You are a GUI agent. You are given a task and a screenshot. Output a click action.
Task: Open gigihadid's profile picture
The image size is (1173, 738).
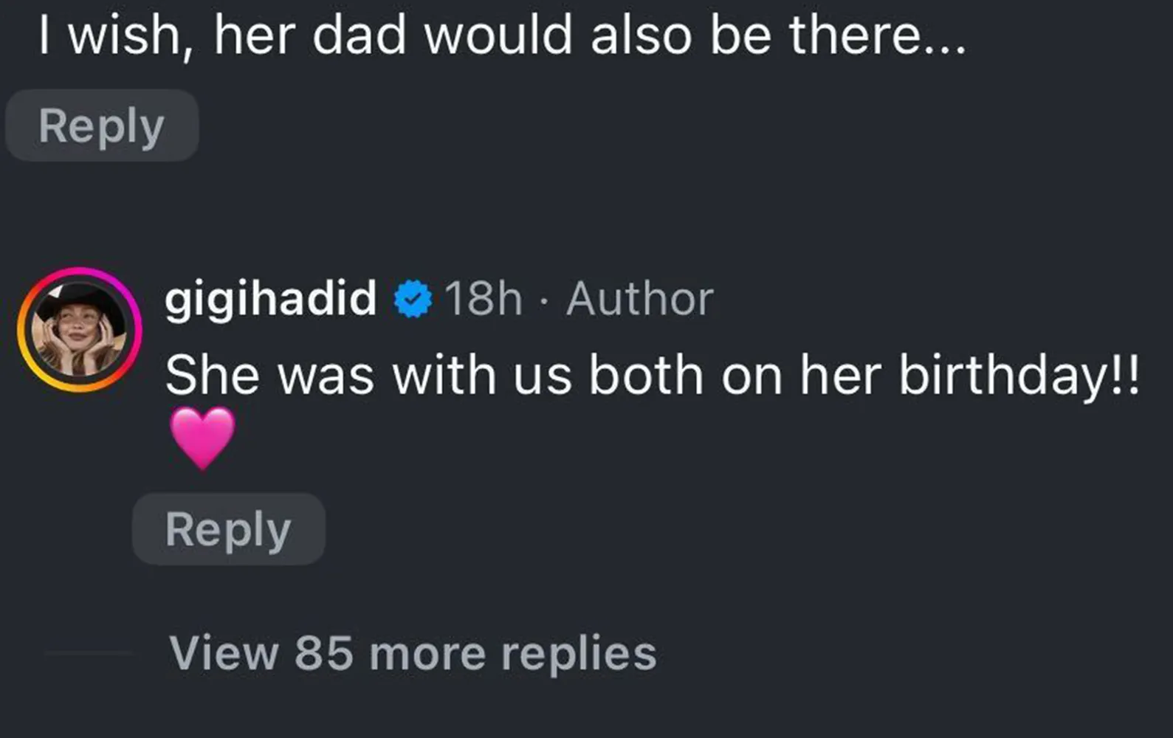click(x=80, y=329)
